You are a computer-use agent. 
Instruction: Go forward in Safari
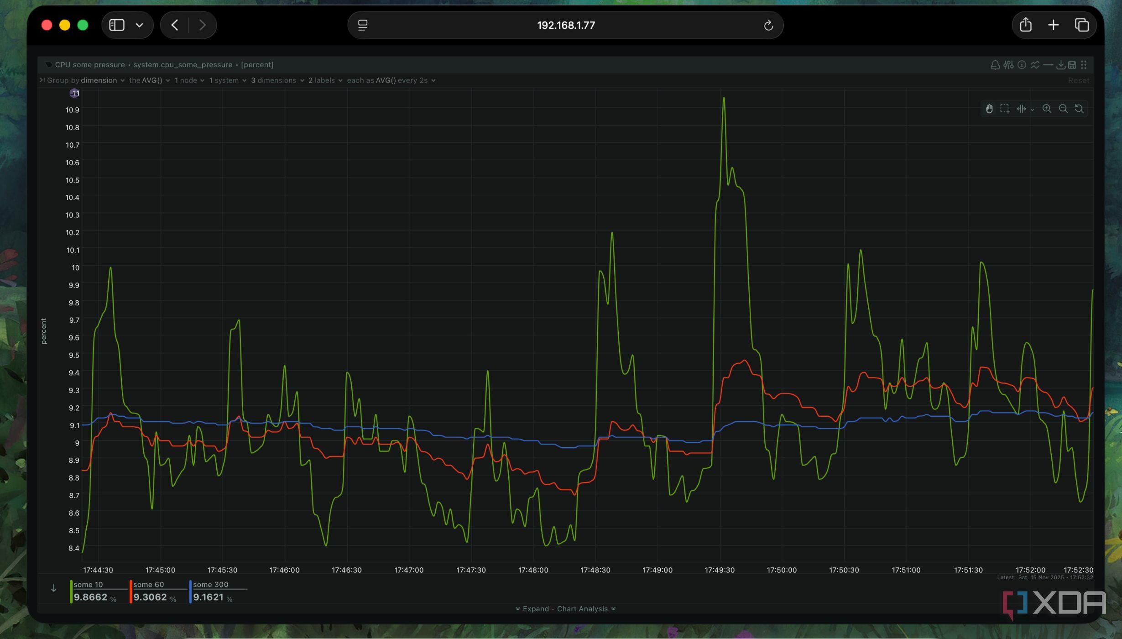pyautogui.click(x=202, y=25)
